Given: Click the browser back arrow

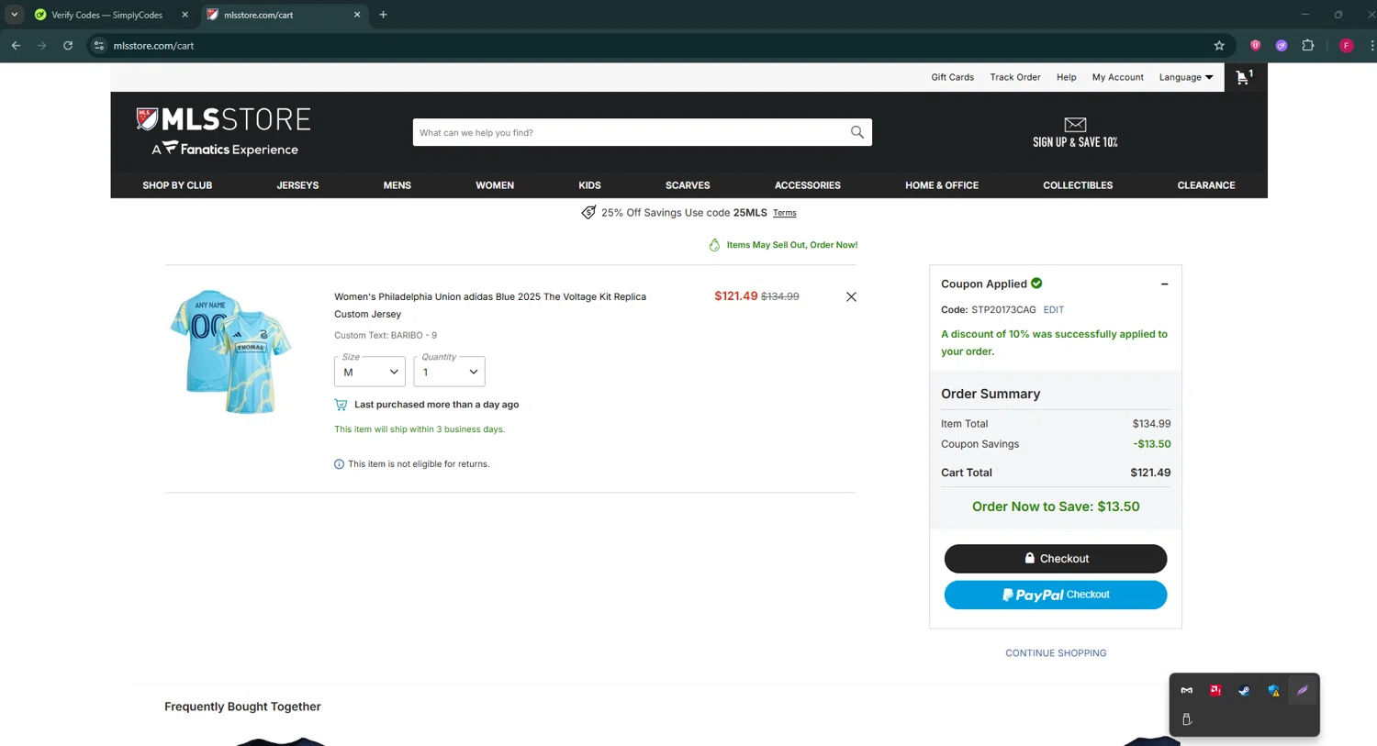Looking at the screenshot, I should [x=16, y=45].
